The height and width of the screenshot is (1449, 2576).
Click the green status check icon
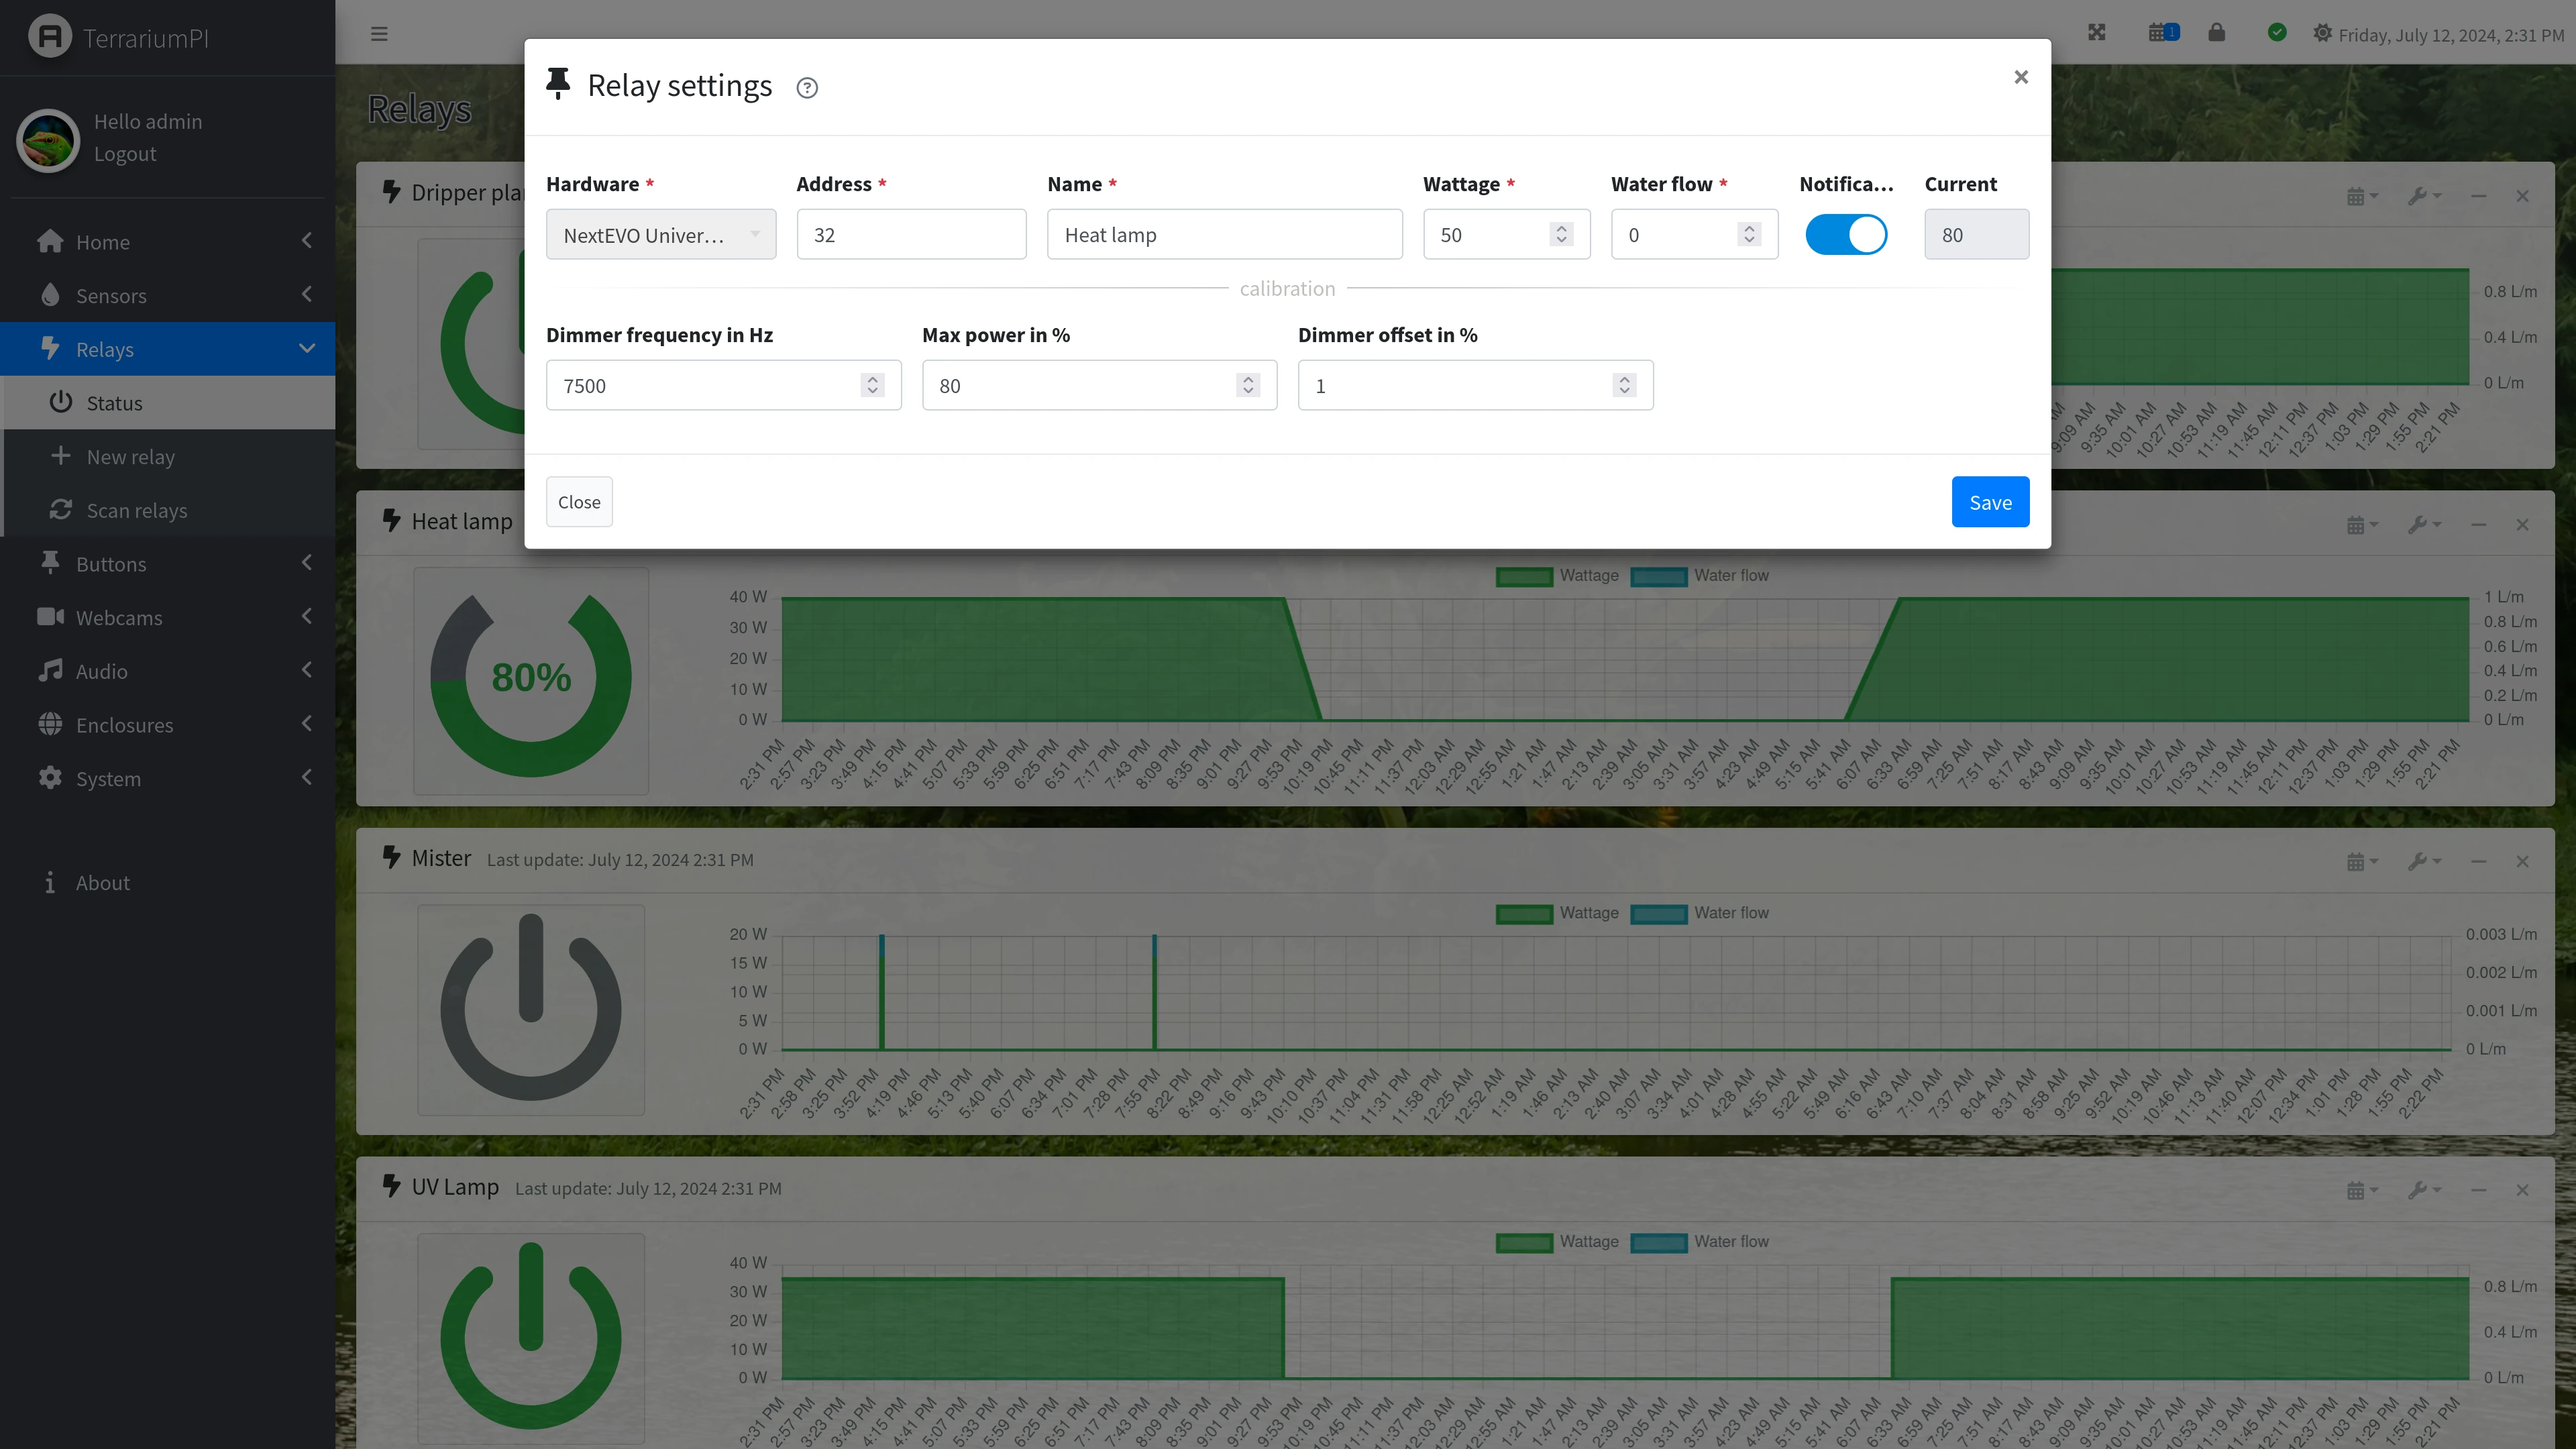click(2277, 33)
